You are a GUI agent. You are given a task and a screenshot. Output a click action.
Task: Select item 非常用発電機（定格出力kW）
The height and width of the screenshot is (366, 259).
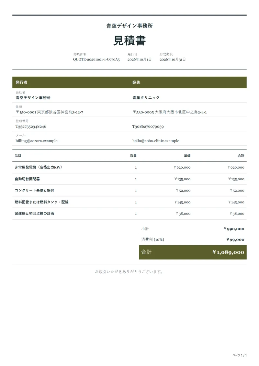click(x=38, y=167)
